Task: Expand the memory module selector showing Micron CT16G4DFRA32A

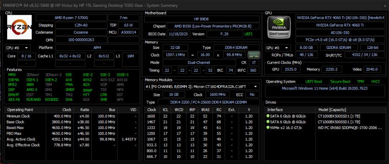Action: [202, 86]
